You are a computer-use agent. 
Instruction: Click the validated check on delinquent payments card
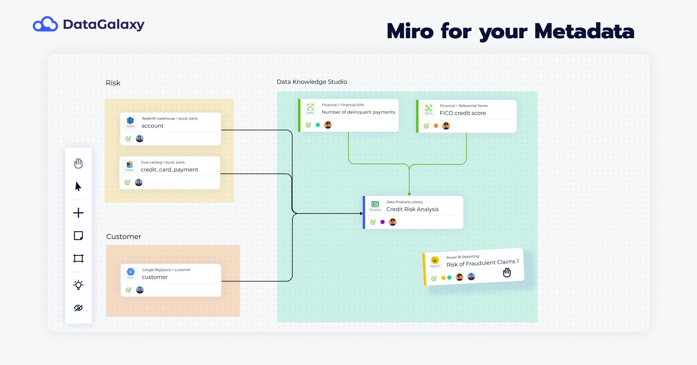[308, 125]
